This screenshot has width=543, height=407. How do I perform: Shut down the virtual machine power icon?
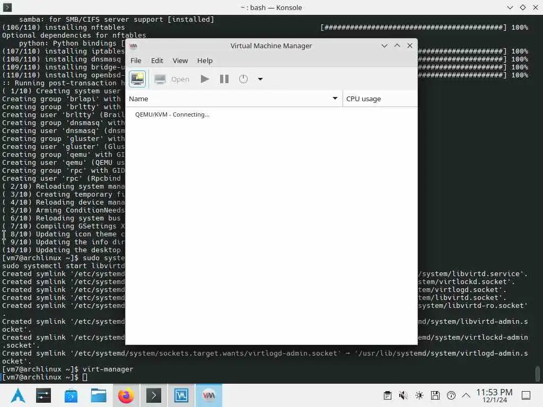[x=243, y=79]
